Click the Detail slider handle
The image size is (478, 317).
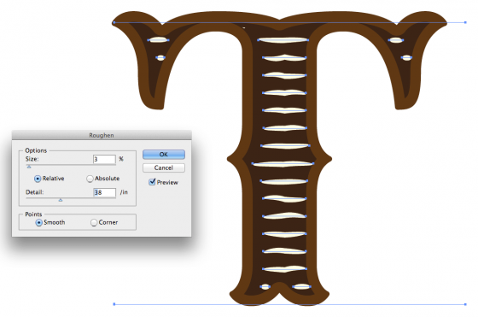tap(61, 200)
